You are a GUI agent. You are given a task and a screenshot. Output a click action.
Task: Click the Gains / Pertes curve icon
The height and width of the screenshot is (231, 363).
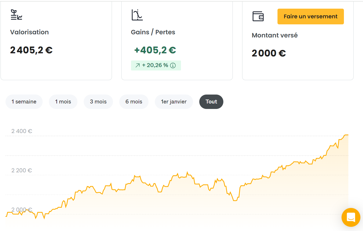pyautogui.click(x=137, y=15)
